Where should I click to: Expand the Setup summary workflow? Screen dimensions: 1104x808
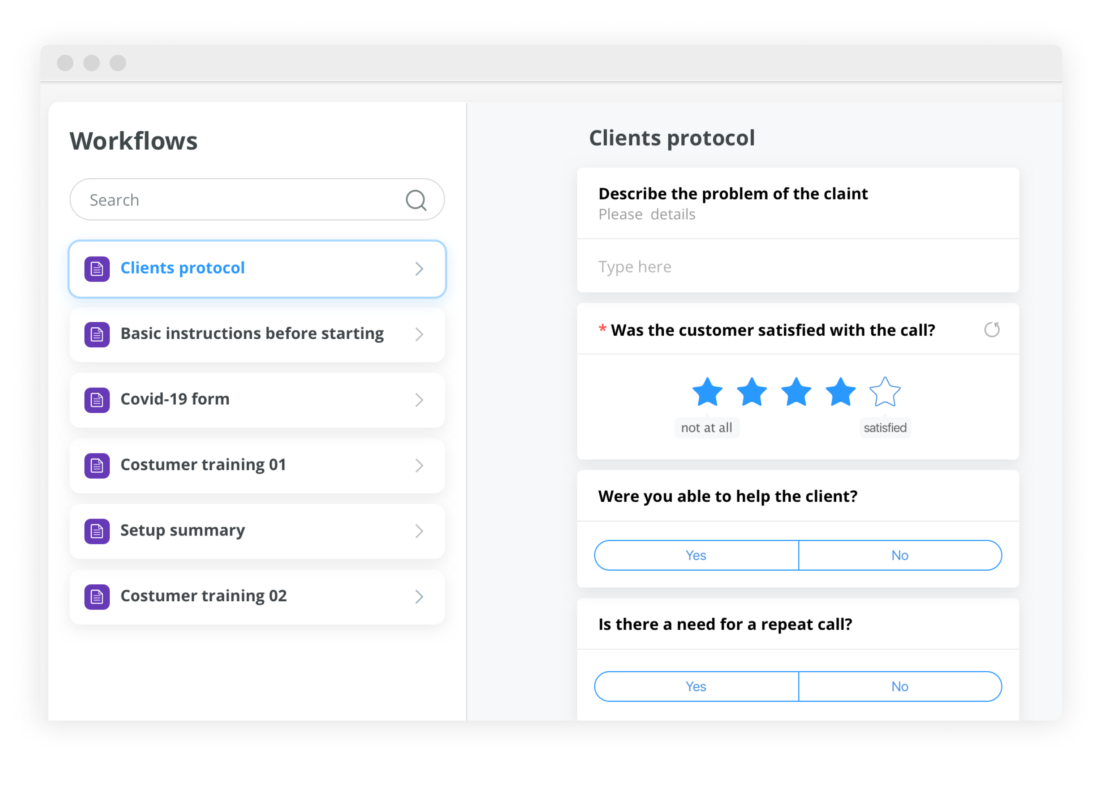point(419,531)
